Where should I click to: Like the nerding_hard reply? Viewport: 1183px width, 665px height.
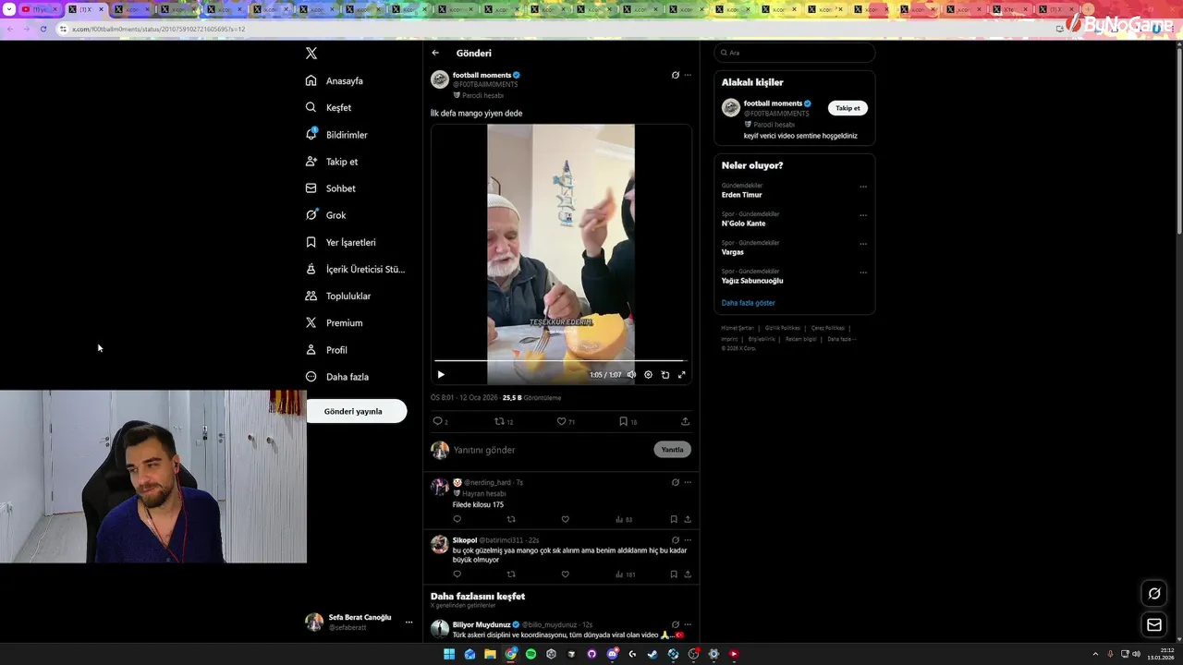pyautogui.click(x=566, y=519)
